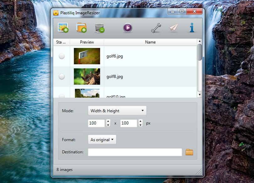Increase the height value with the up arrow
The height and width of the screenshot is (183, 254).
[140, 121]
